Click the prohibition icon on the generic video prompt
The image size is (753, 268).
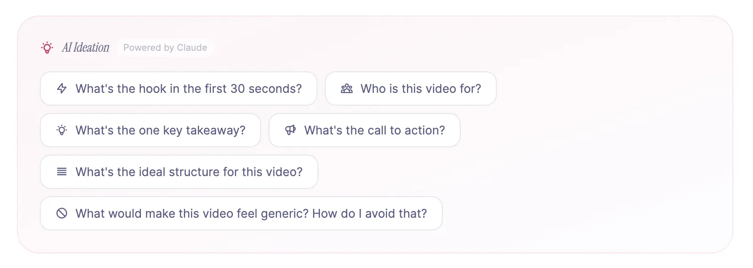pos(62,213)
